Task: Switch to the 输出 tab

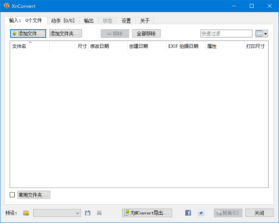Action: pos(88,20)
